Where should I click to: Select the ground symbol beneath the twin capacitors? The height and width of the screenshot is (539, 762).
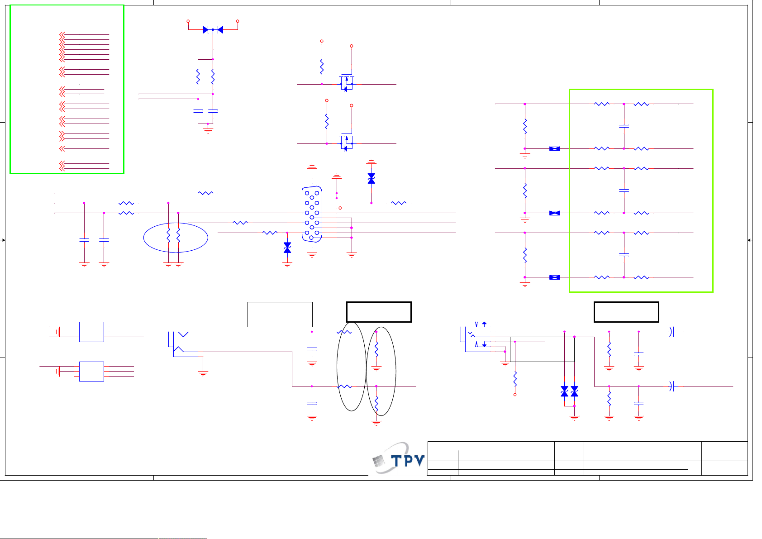tap(208, 130)
